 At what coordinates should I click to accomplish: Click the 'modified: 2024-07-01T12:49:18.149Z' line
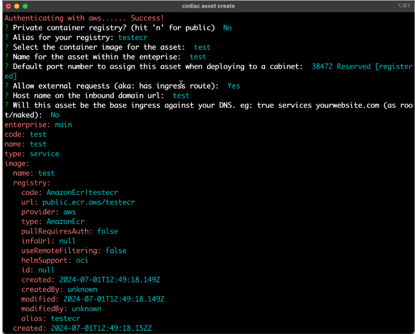(93, 299)
